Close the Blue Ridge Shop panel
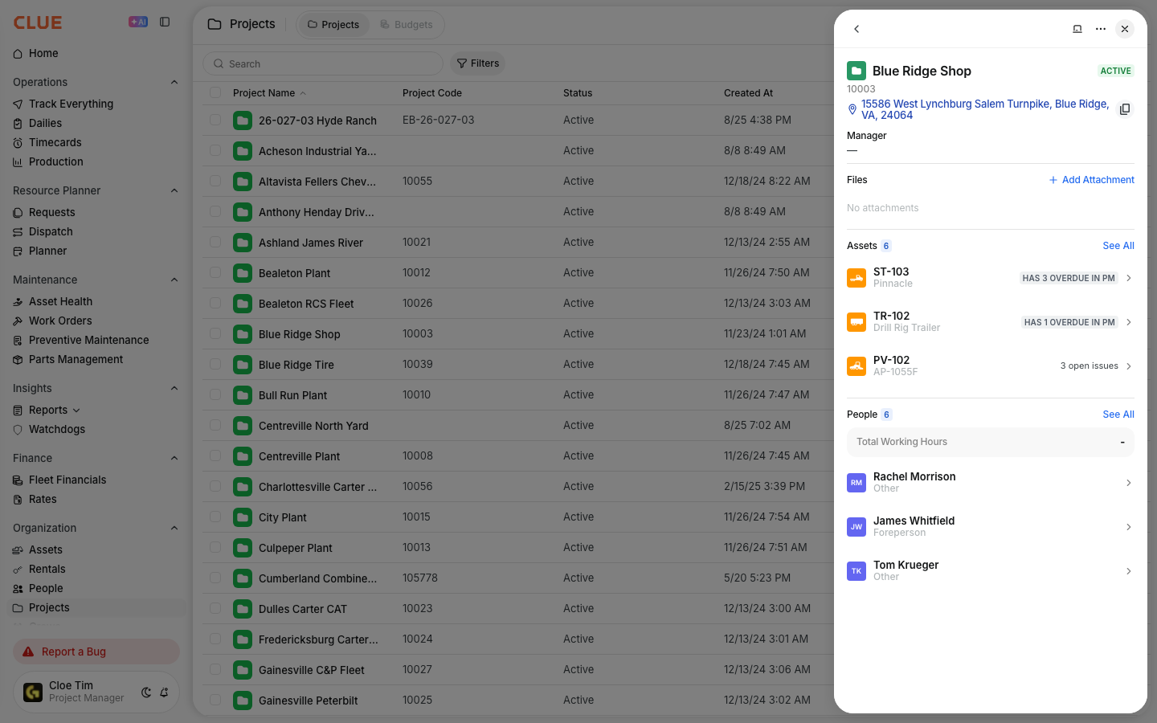This screenshot has width=1157, height=723. (1125, 29)
